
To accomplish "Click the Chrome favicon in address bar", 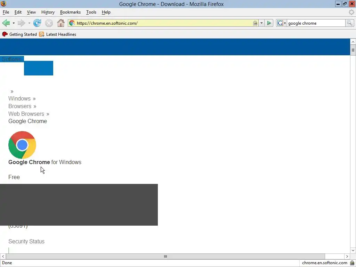I will (x=72, y=23).
